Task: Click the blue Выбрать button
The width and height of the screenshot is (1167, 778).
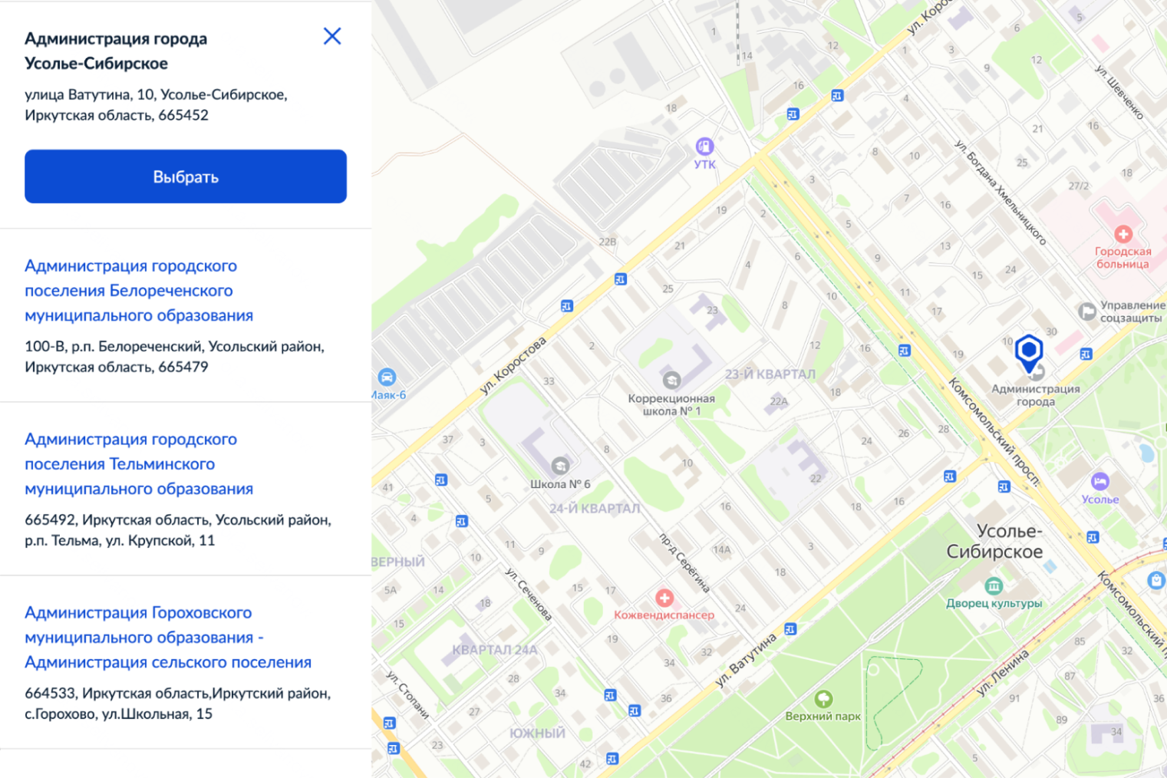Action: coord(186,176)
